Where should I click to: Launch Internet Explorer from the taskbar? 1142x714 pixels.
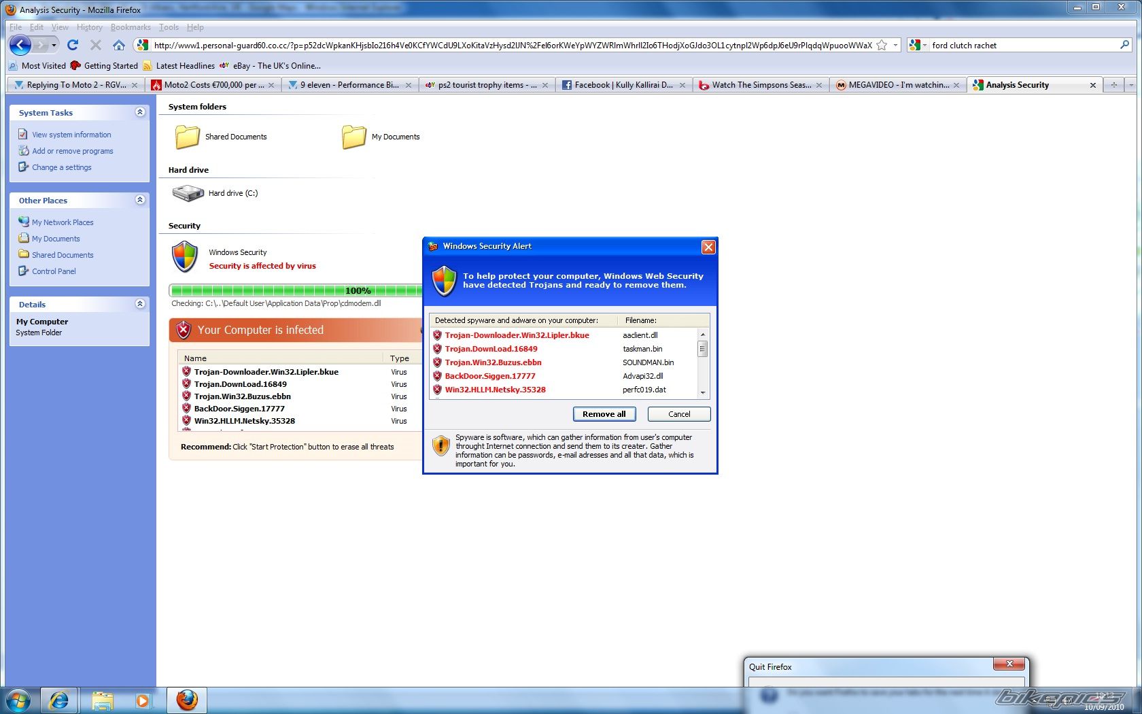(60, 700)
